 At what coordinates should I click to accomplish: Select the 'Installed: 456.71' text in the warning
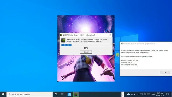tap(127, 63)
